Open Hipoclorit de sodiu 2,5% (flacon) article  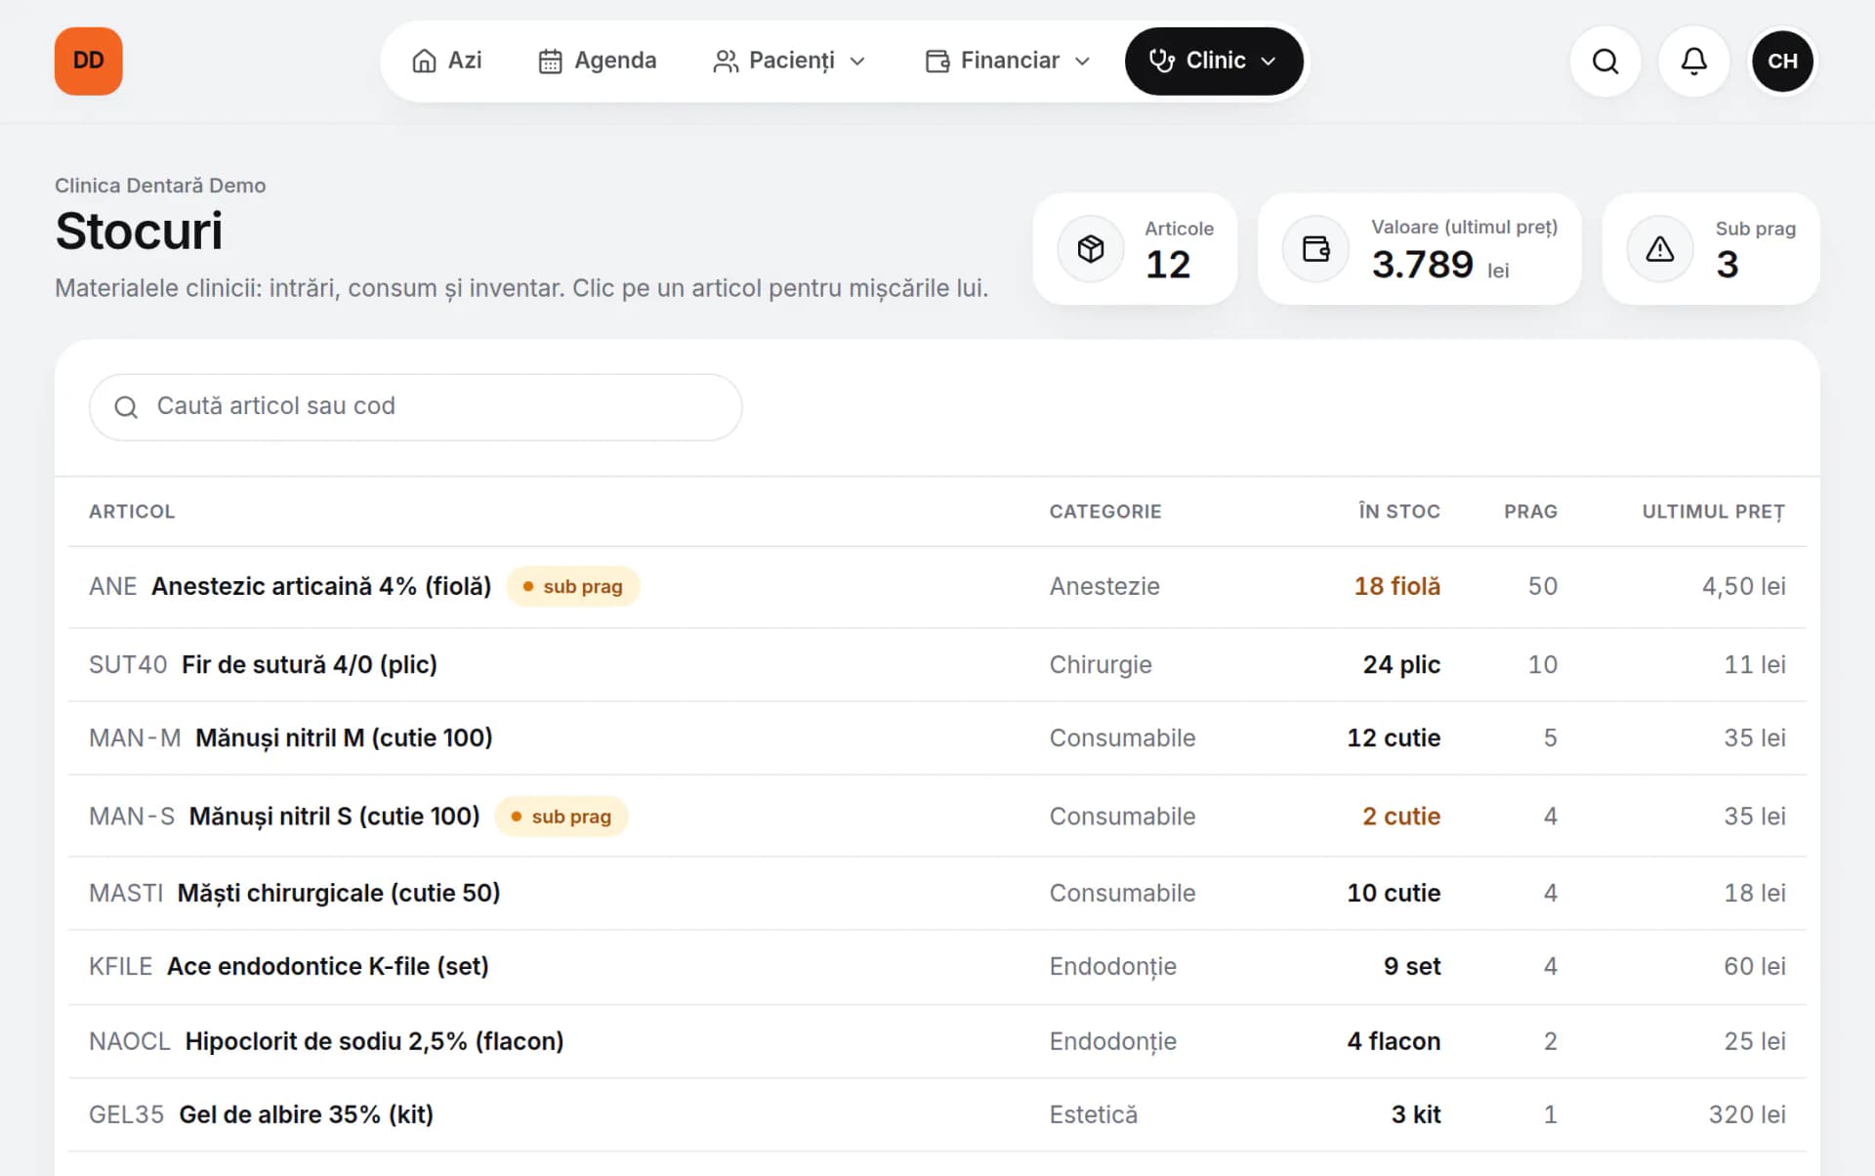coord(374,1041)
